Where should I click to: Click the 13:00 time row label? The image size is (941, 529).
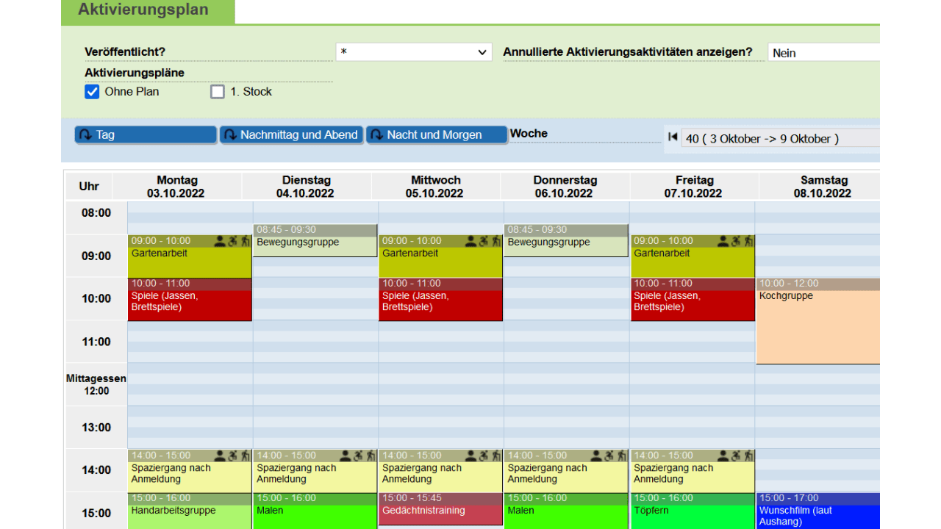(96, 428)
